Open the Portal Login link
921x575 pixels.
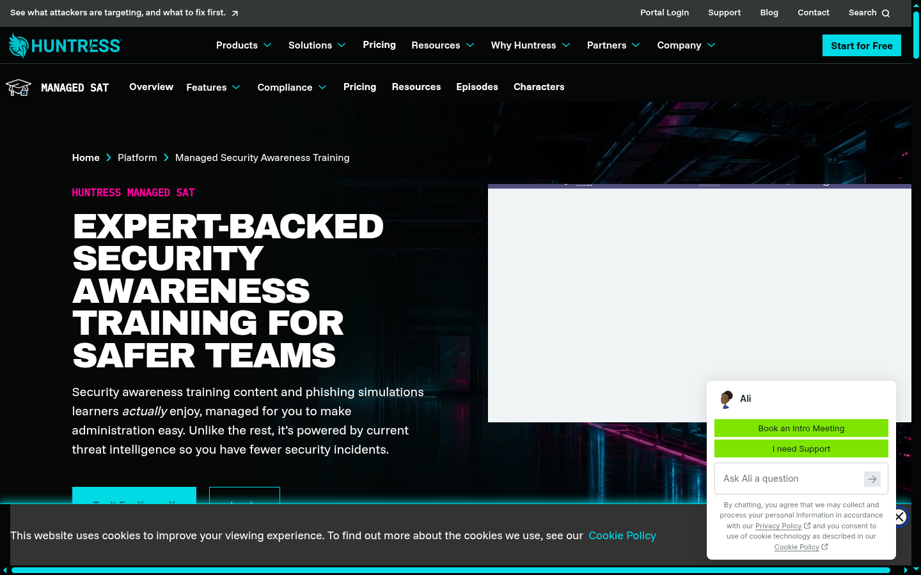(665, 13)
